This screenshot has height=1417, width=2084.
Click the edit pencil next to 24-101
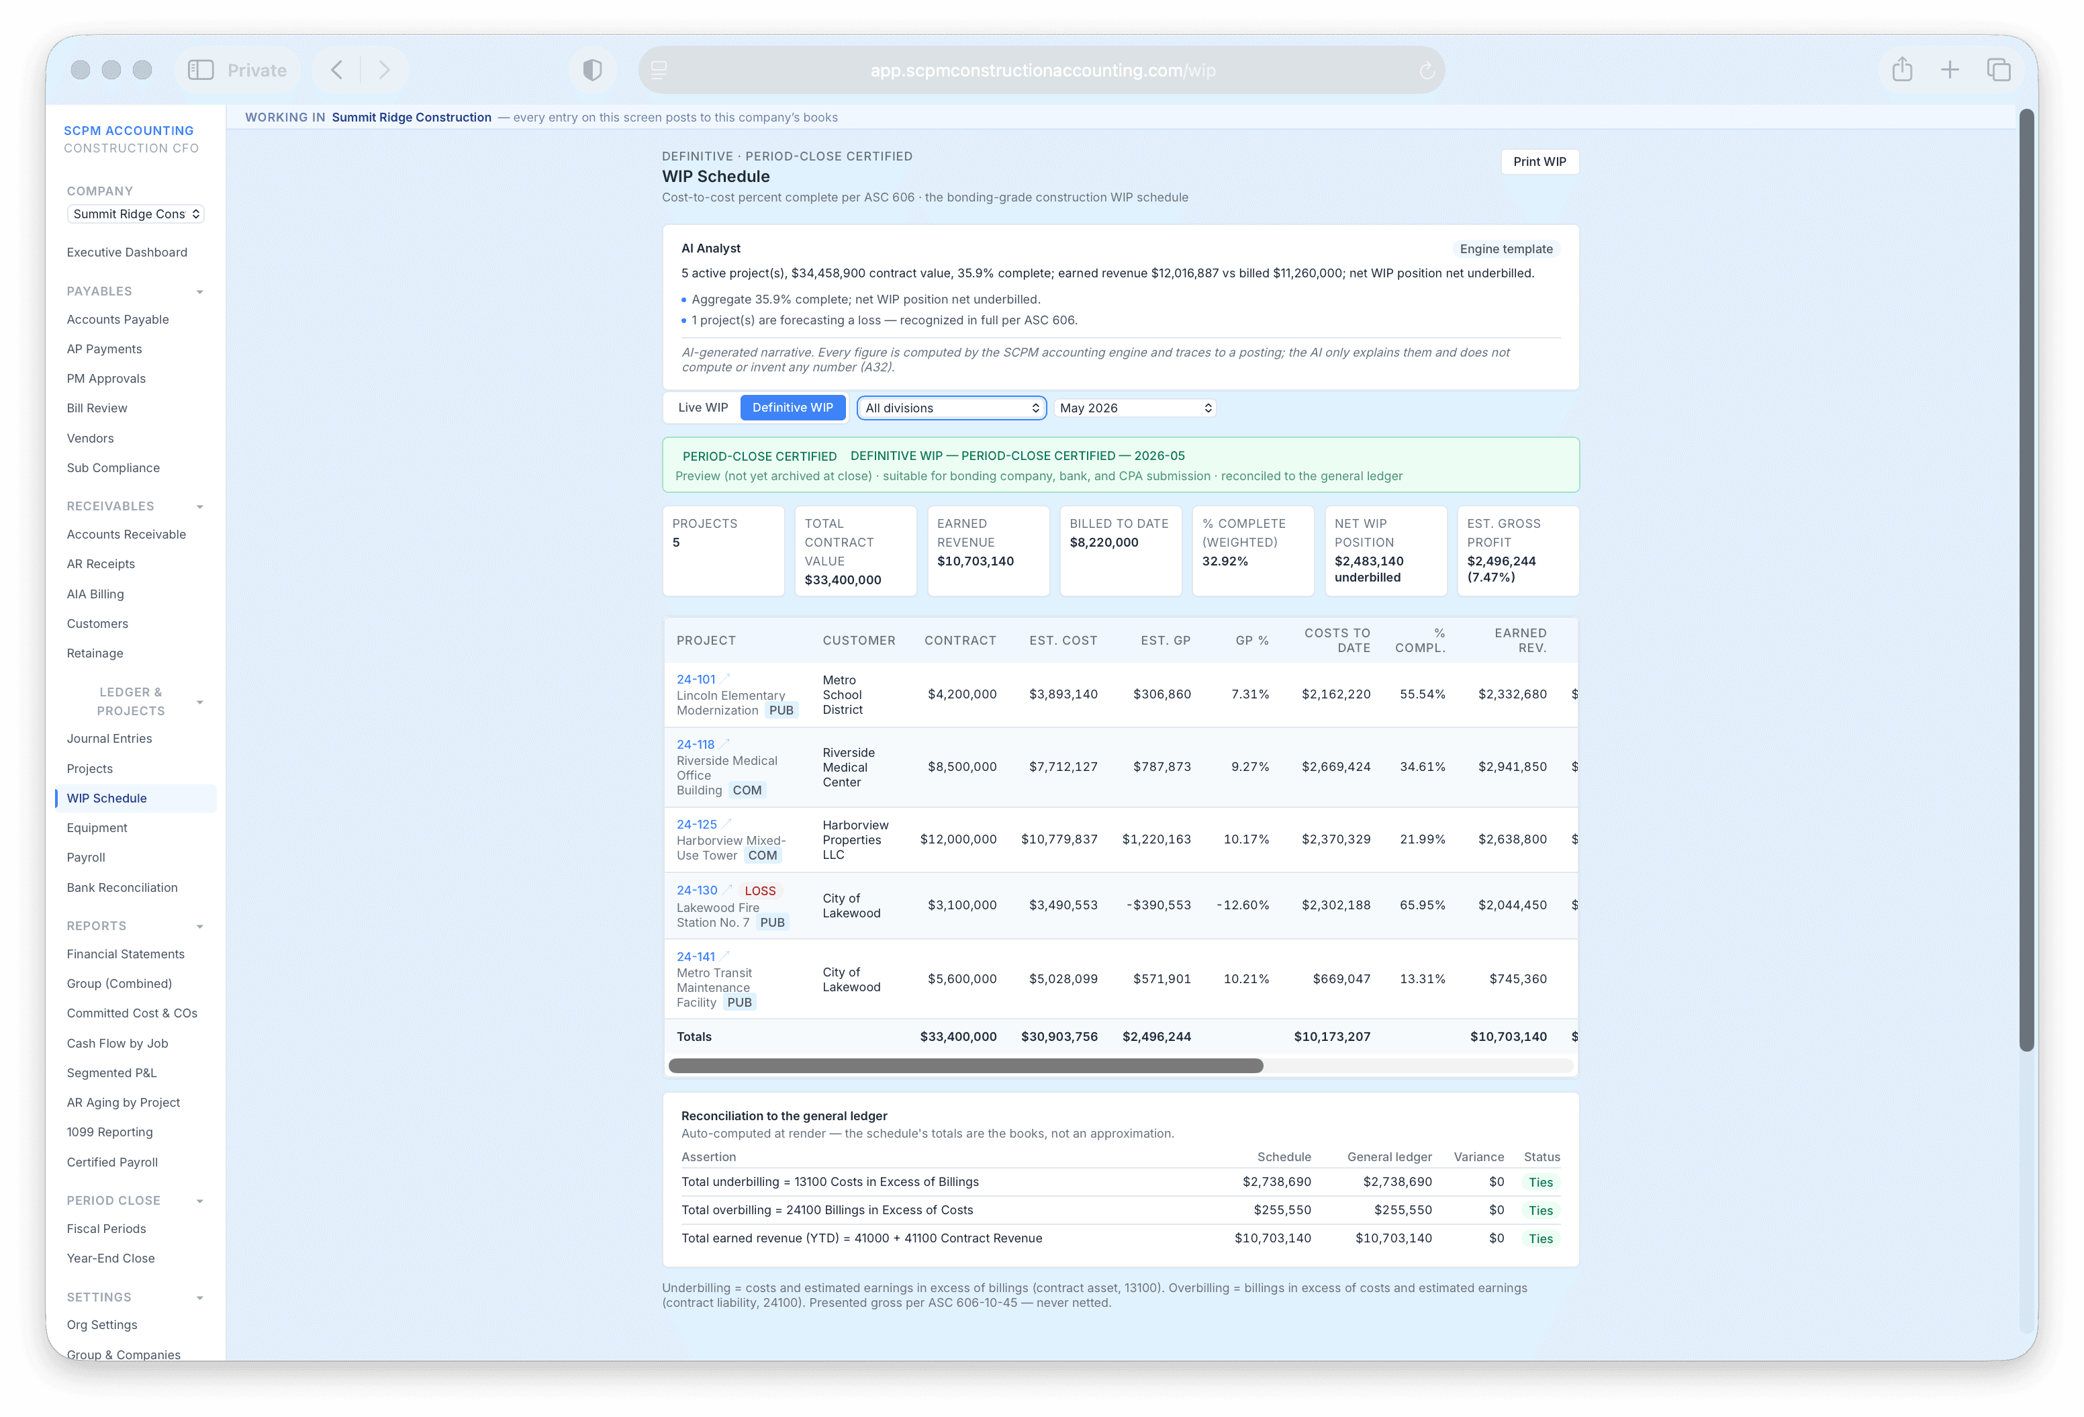726,679
